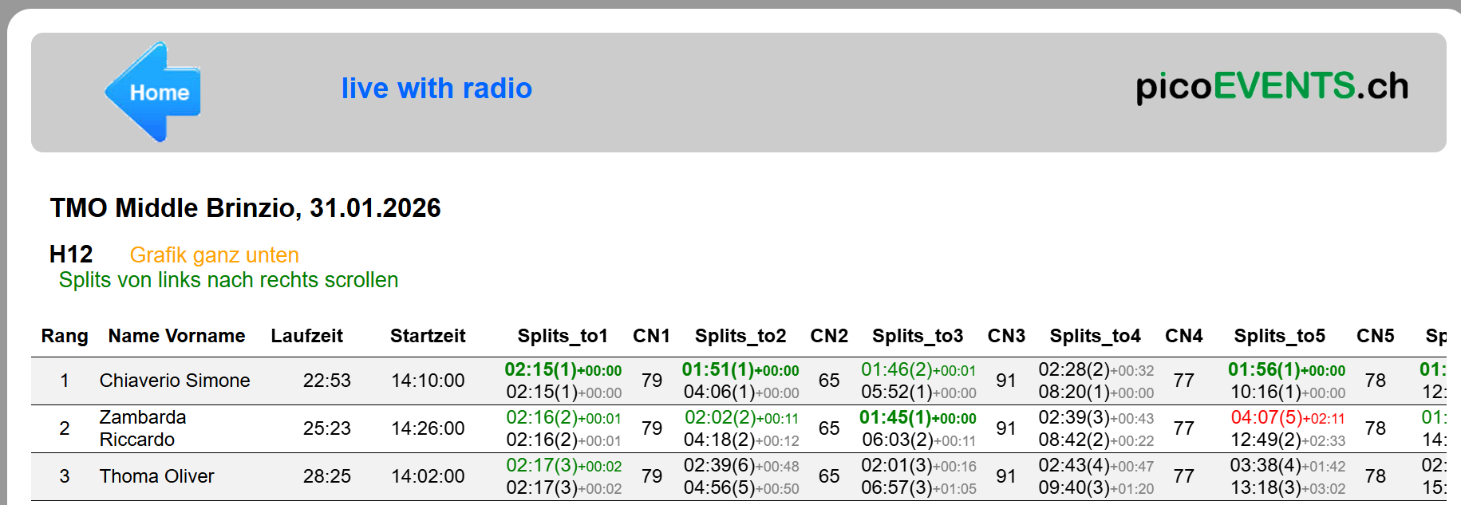Open the live with radio link
The image size is (1461, 505).
[436, 89]
